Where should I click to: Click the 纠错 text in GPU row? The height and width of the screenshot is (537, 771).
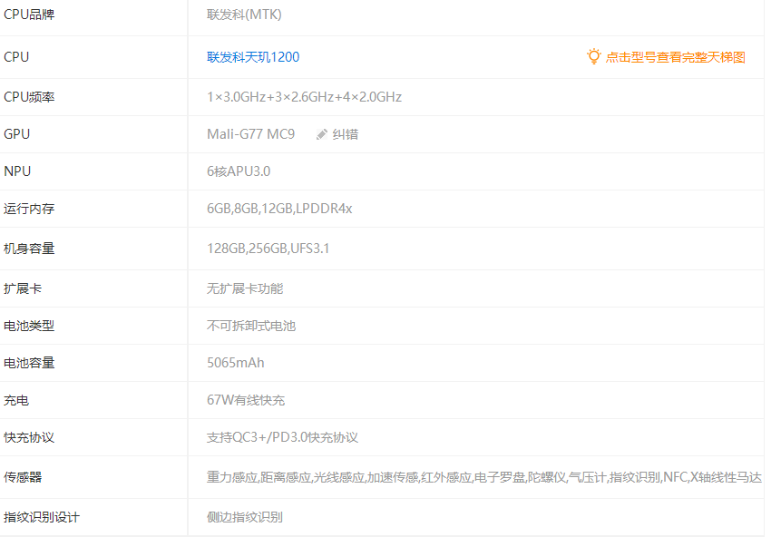click(x=346, y=134)
